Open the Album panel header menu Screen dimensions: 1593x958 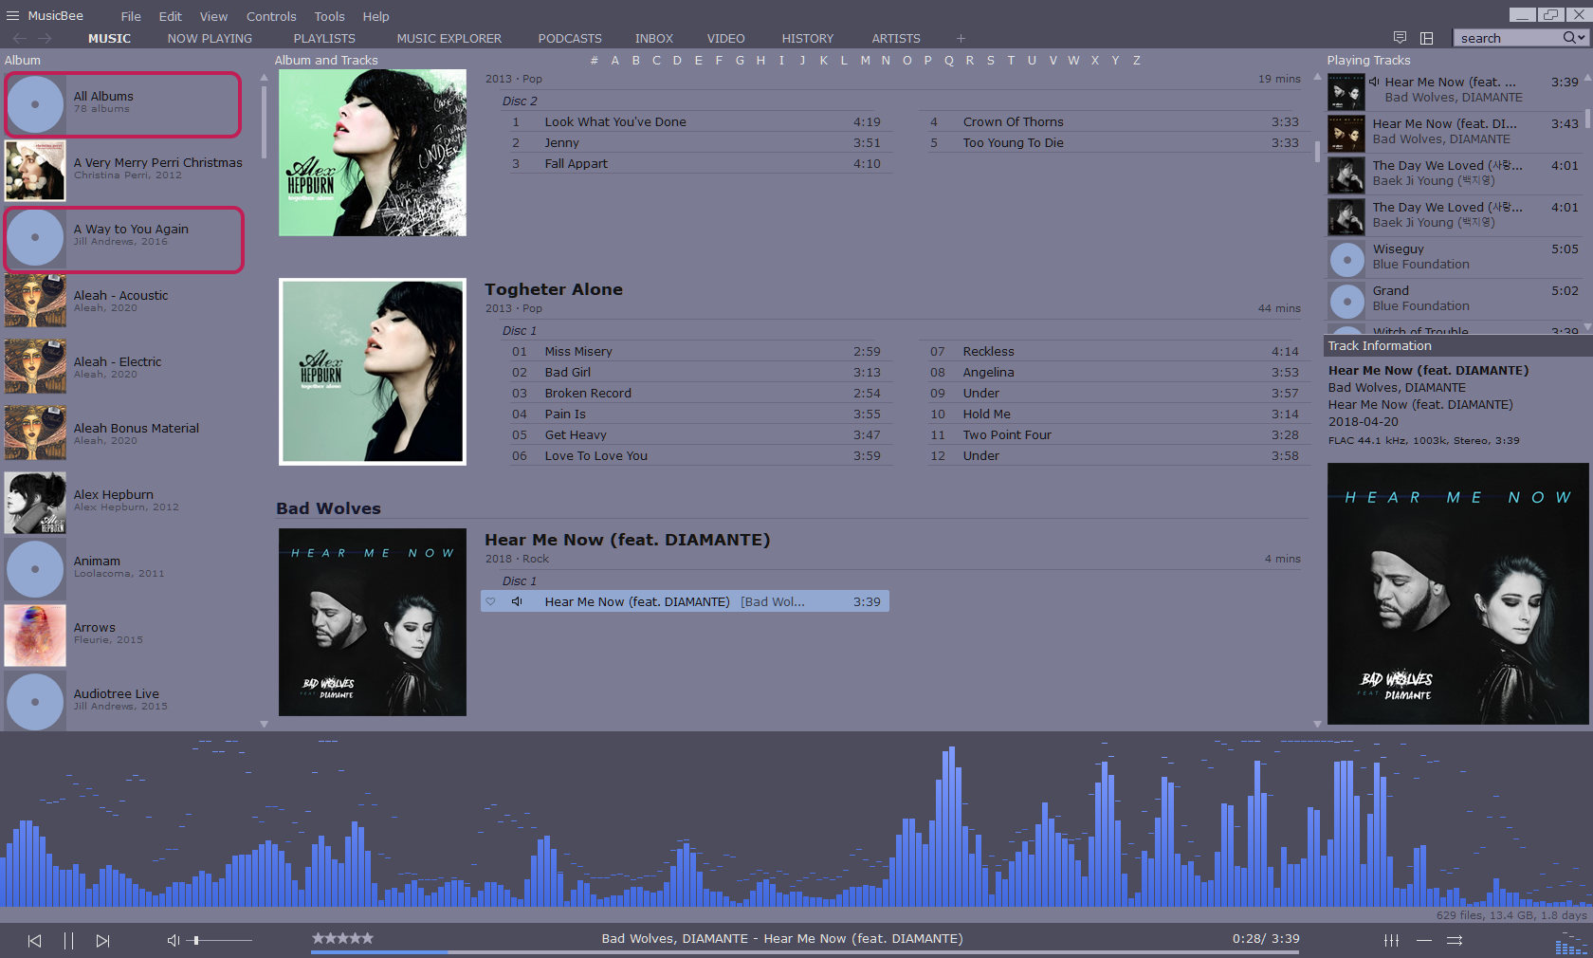23,60
